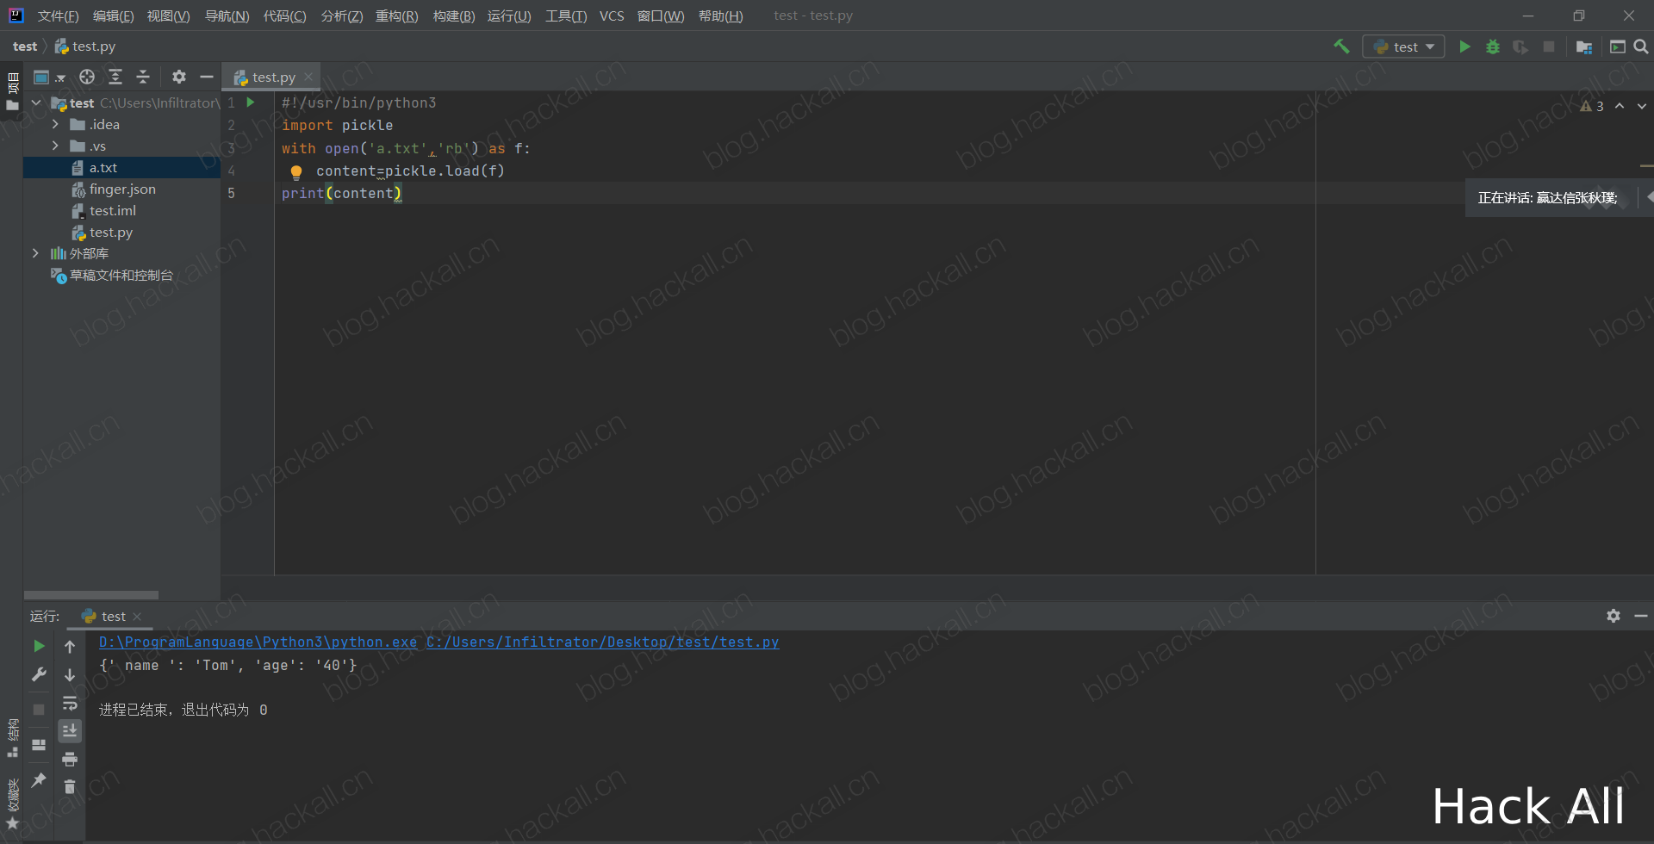Place cursor at end of print(content) line

click(403, 194)
